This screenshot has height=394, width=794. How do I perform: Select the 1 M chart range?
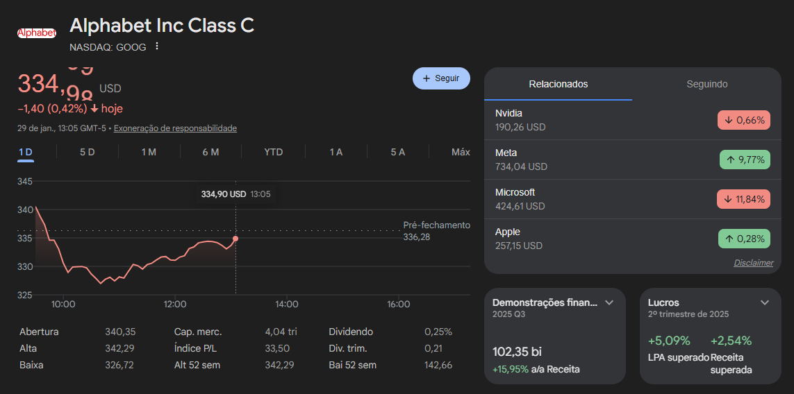click(x=149, y=152)
